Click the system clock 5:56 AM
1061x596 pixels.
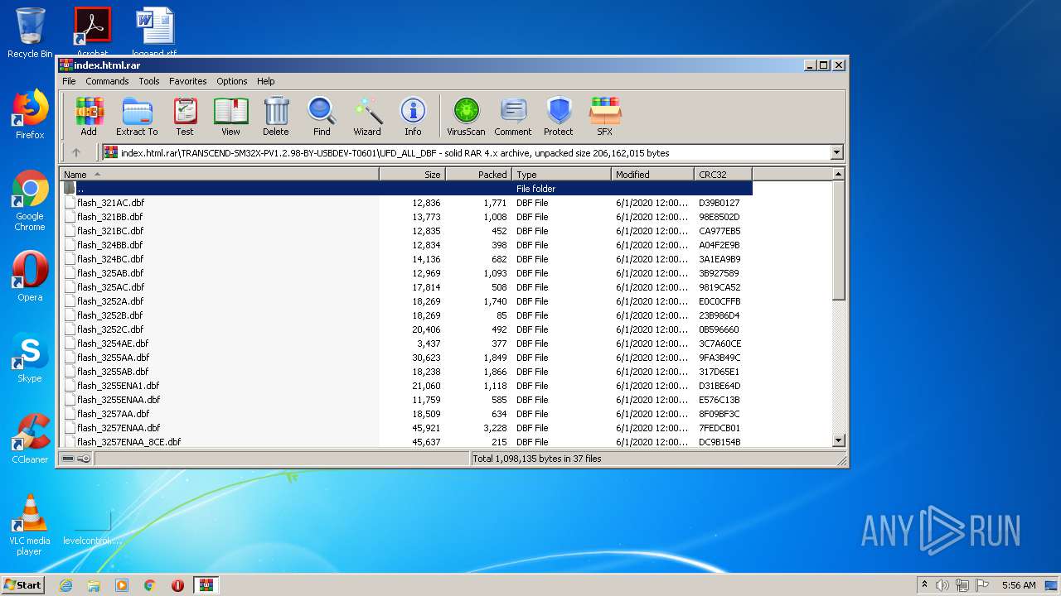pos(1019,585)
